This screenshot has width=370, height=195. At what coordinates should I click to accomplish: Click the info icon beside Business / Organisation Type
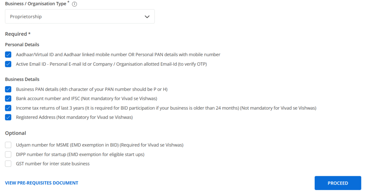(74, 4)
